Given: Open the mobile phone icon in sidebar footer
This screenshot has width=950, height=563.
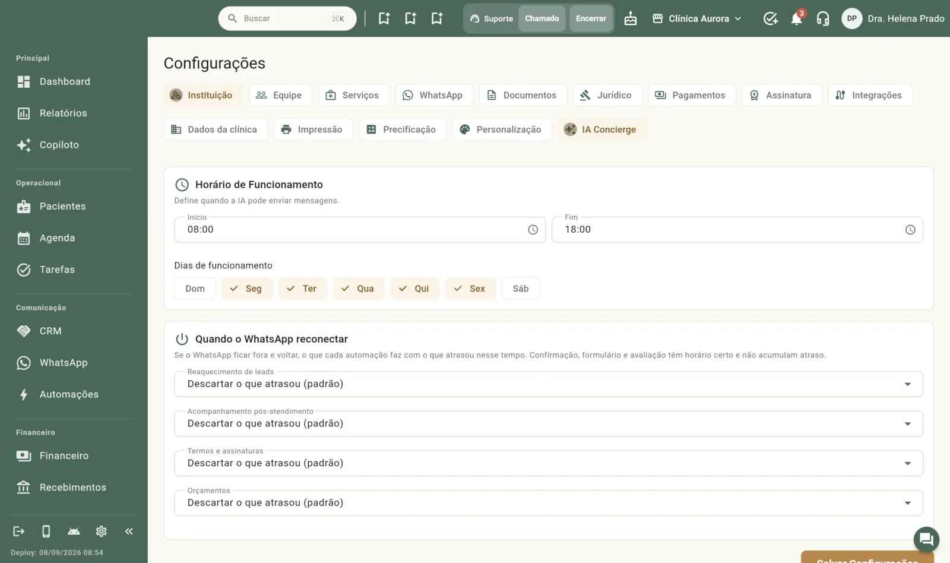Looking at the screenshot, I should (46, 531).
